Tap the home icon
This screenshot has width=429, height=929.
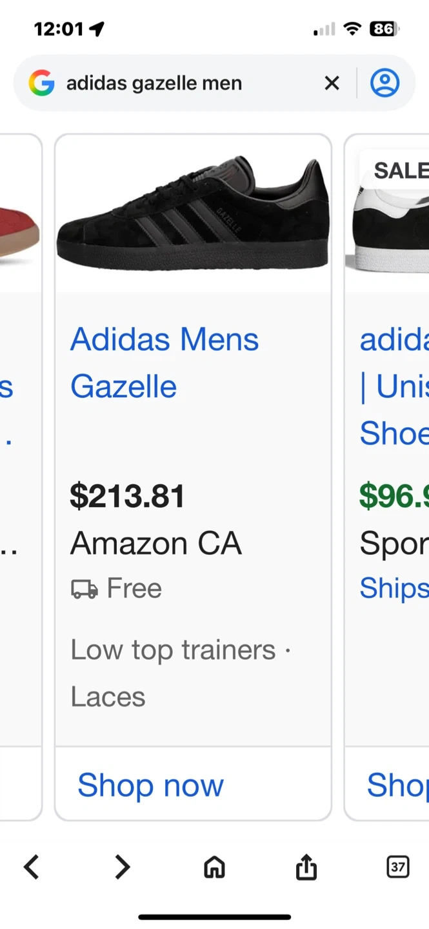pos(214,867)
